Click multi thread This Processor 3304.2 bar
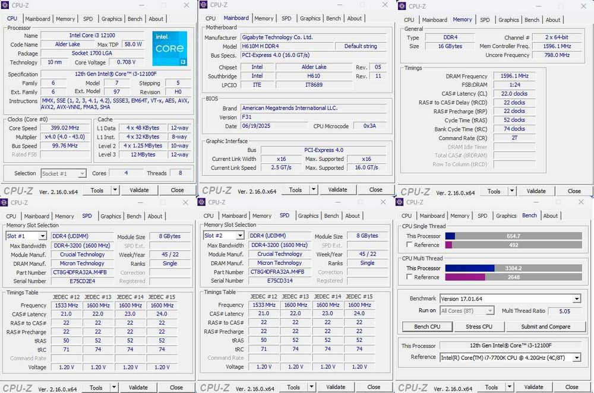The width and height of the screenshot is (594, 393). pyautogui.click(x=513, y=268)
